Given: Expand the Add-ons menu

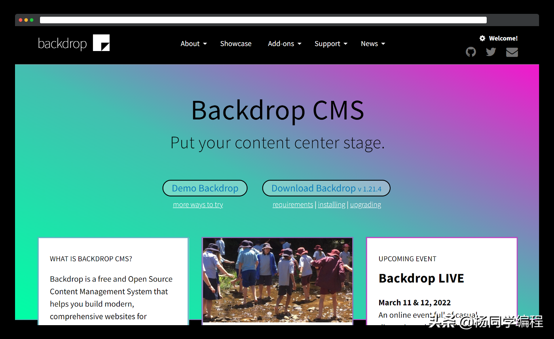Looking at the screenshot, I should (285, 44).
